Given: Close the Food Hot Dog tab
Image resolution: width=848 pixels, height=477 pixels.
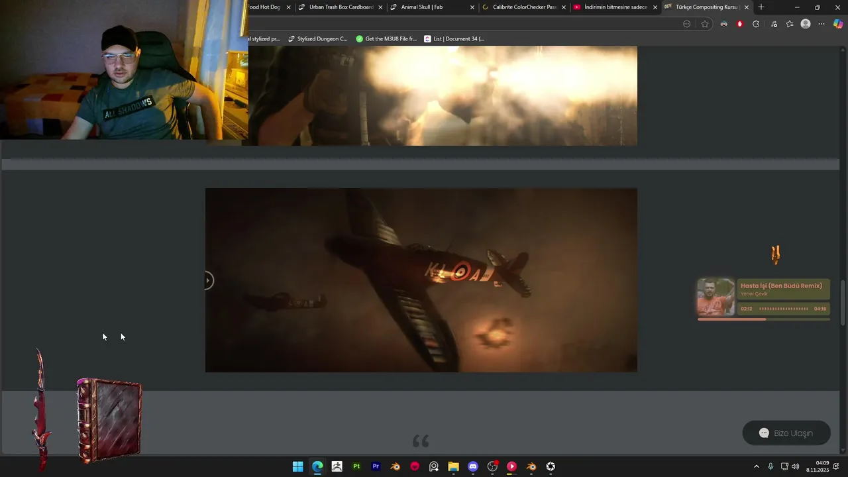Looking at the screenshot, I should (288, 7).
